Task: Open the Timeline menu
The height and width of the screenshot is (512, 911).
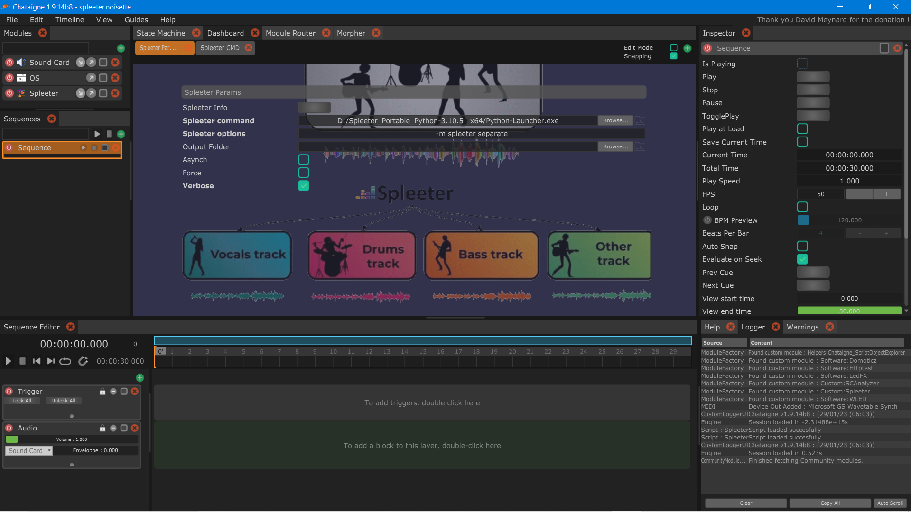Action: point(69,20)
